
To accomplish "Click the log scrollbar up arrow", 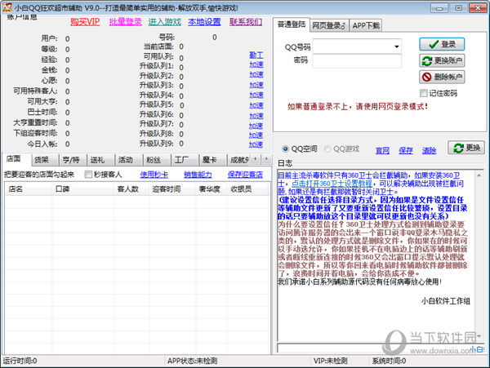I will pyautogui.click(x=479, y=175).
